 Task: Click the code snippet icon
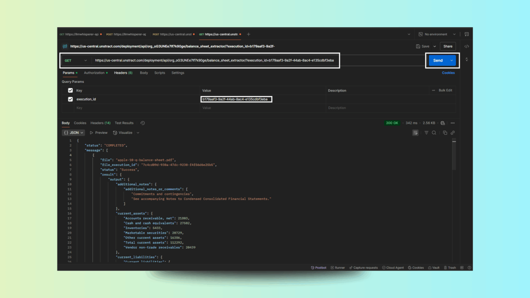[467, 46]
